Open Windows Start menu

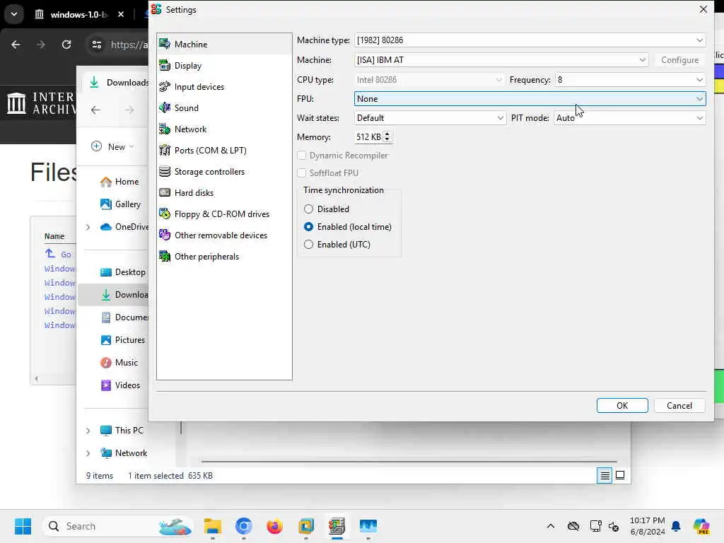pos(23,526)
